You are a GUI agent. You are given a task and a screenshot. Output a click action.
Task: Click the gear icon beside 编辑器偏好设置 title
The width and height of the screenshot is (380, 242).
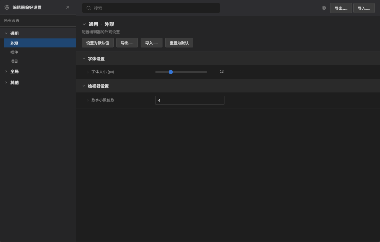(7, 7)
